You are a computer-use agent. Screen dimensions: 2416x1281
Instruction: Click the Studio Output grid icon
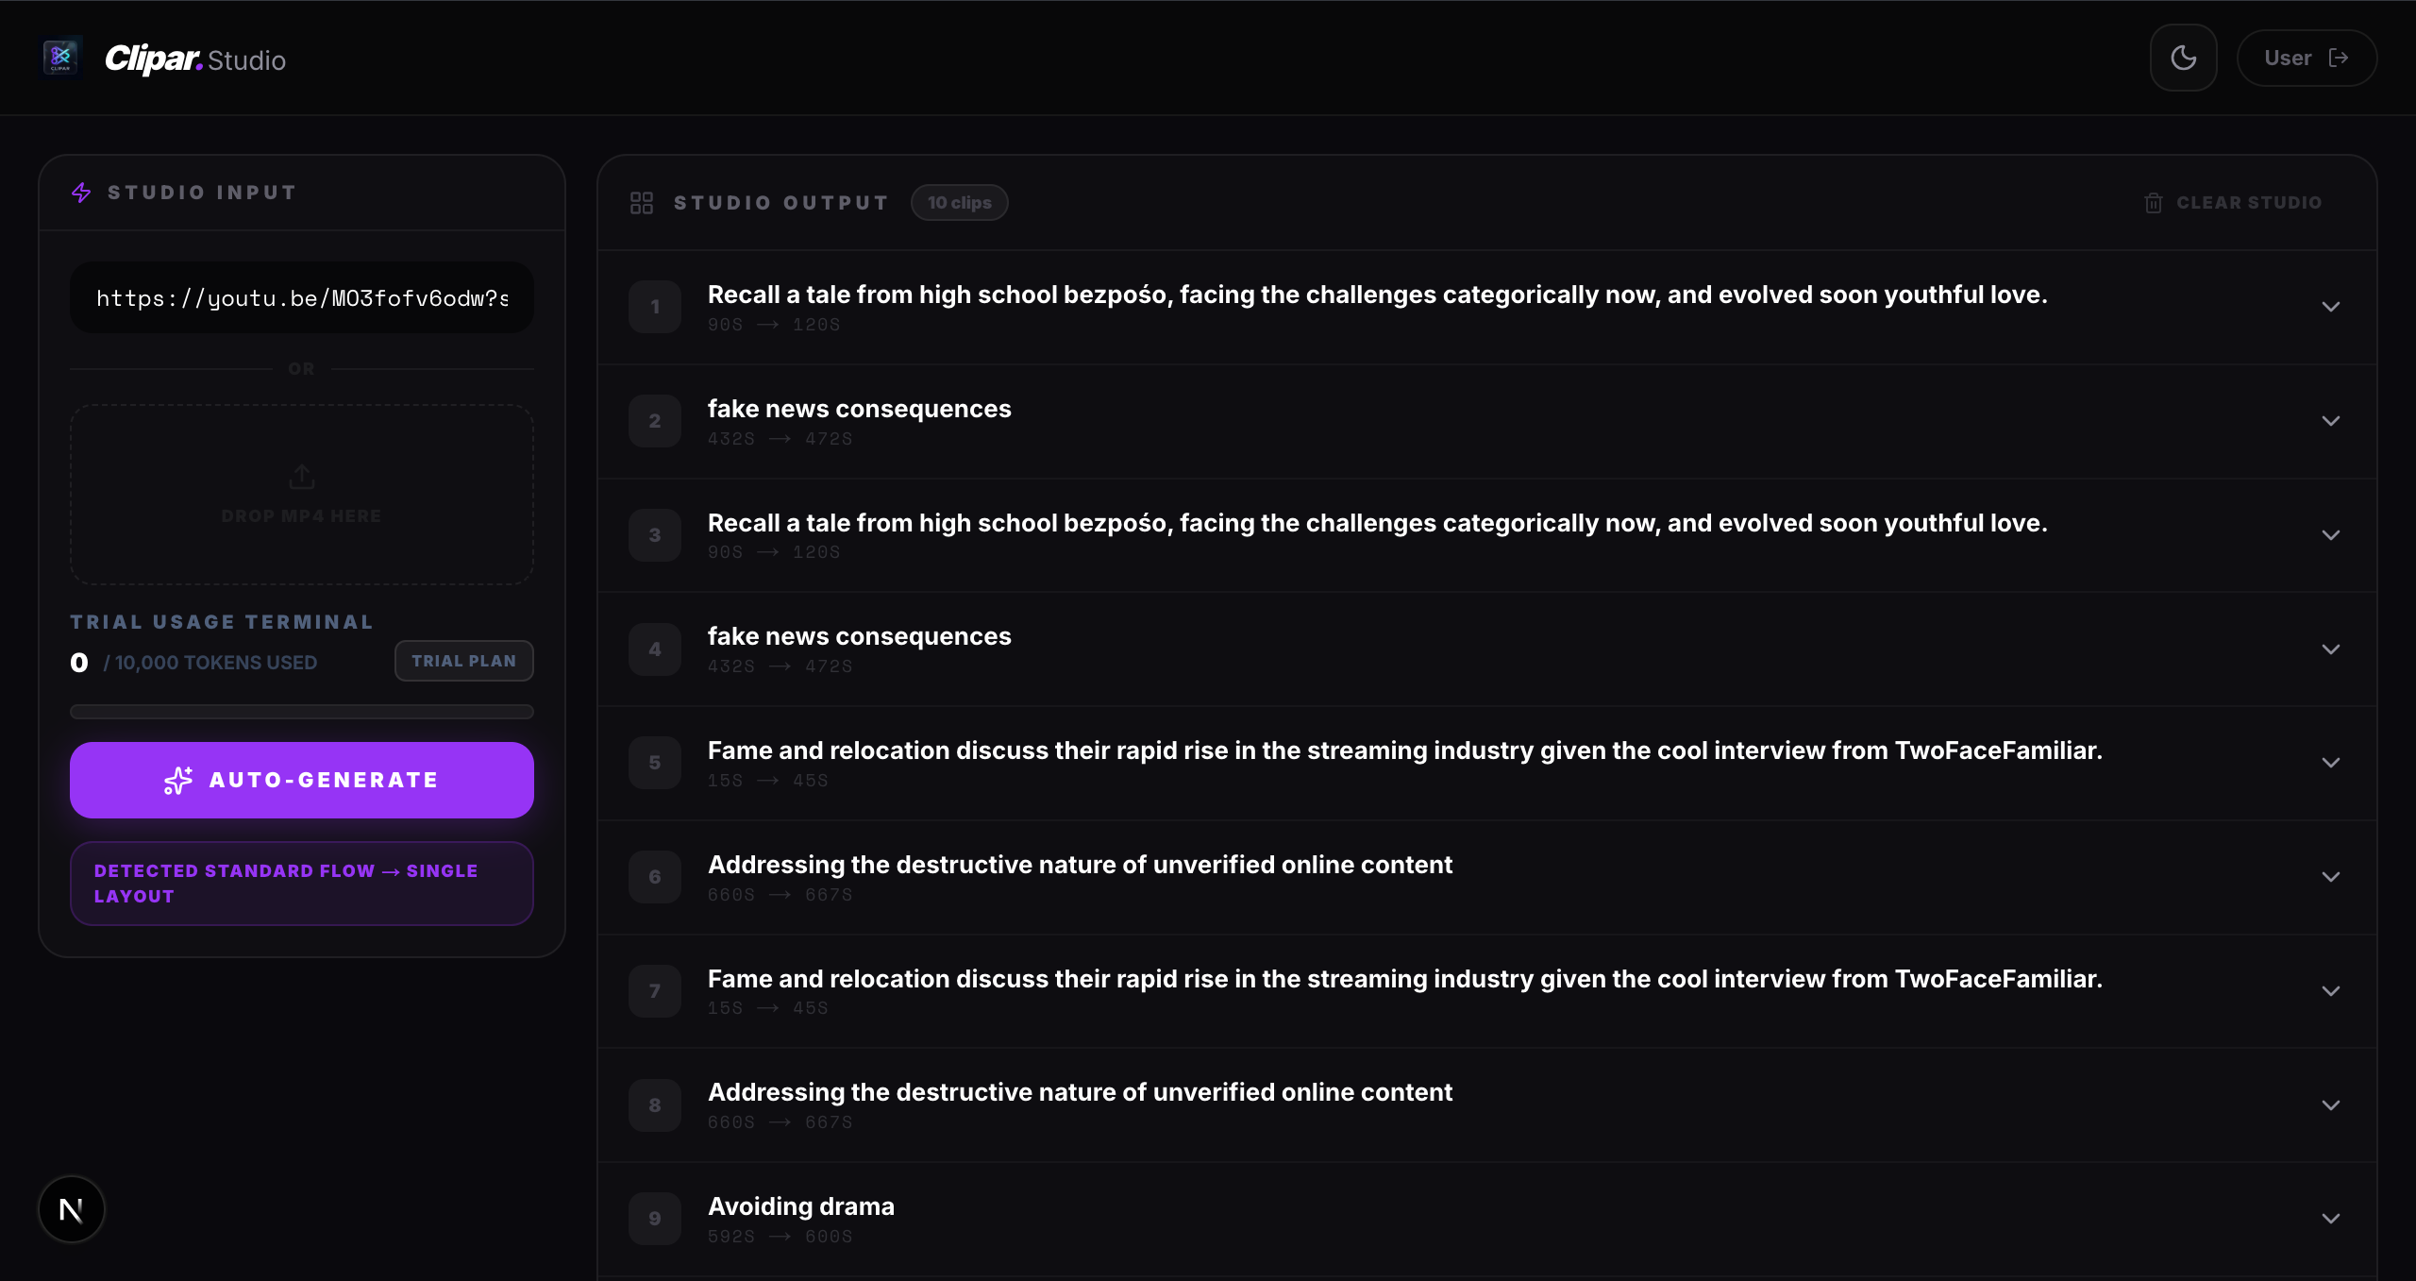coord(642,203)
